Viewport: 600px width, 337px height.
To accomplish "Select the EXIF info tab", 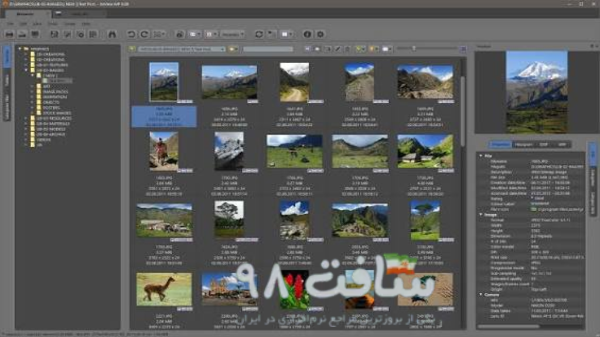I will pyautogui.click(x=543, y=145).
